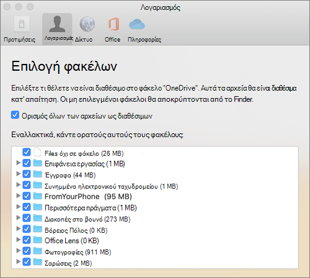Open the Πληροφορίες cloud icon
The image size is (310, 278).
[x=137, y=24]
